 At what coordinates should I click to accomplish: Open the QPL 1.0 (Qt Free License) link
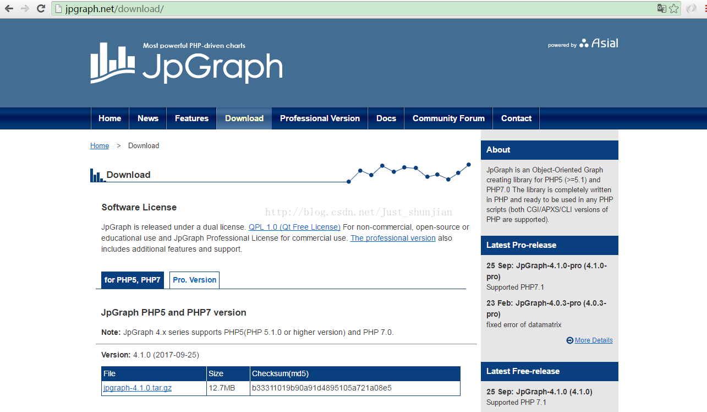coord(294,227)
